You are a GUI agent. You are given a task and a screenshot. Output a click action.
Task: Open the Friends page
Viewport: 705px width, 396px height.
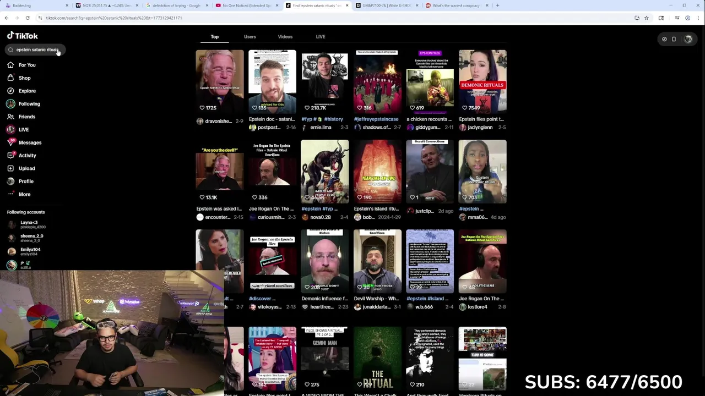tap(21, 117)
